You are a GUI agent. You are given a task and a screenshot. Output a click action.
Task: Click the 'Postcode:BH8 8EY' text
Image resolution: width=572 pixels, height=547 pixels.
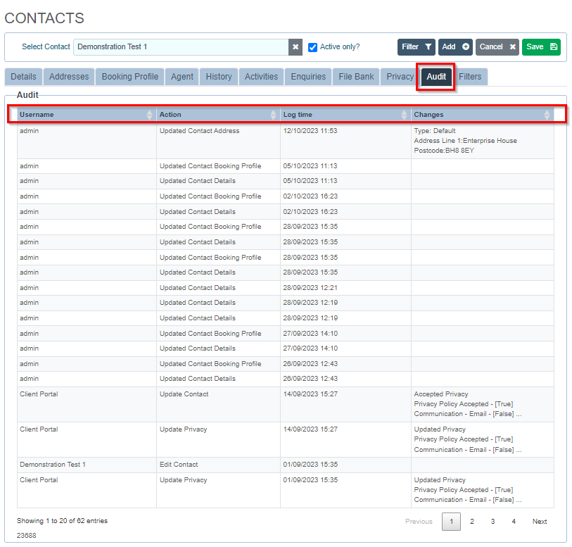coord(444,151)
